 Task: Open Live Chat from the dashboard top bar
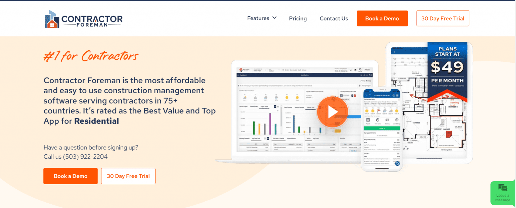[x=360, y=70]
